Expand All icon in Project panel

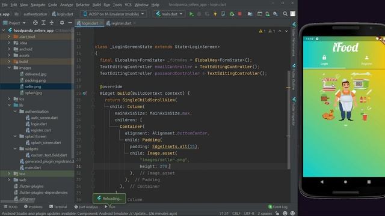coord(43,23)
